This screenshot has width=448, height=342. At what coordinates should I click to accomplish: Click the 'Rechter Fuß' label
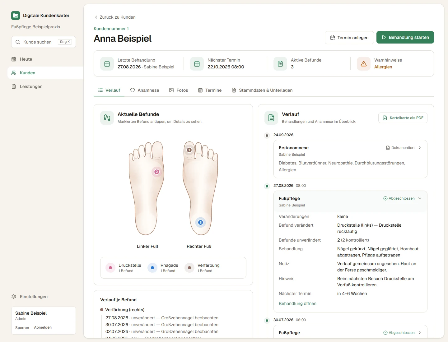coord(199,246)
